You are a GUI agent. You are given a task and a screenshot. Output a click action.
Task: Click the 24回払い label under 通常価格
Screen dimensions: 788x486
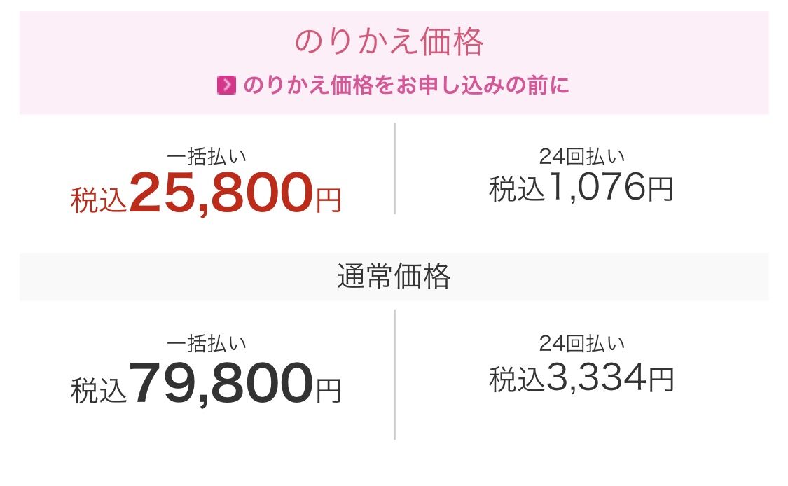tap(581, 343)
